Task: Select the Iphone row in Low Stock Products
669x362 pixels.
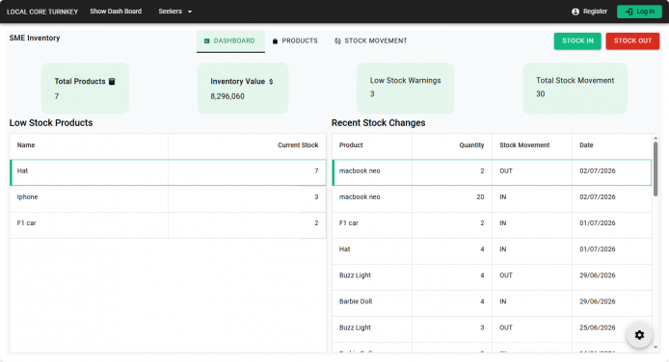Action: point(168,199)
